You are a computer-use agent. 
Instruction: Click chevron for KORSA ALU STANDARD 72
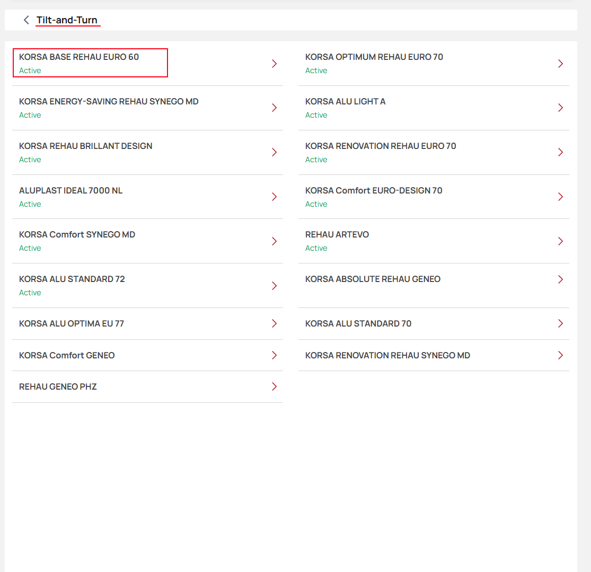point(275,286)
